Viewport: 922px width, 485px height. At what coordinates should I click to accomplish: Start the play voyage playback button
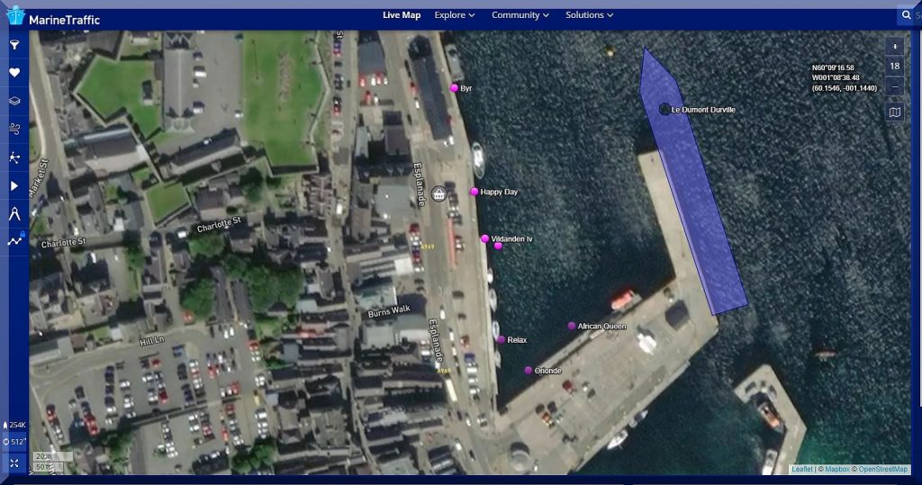14,185
